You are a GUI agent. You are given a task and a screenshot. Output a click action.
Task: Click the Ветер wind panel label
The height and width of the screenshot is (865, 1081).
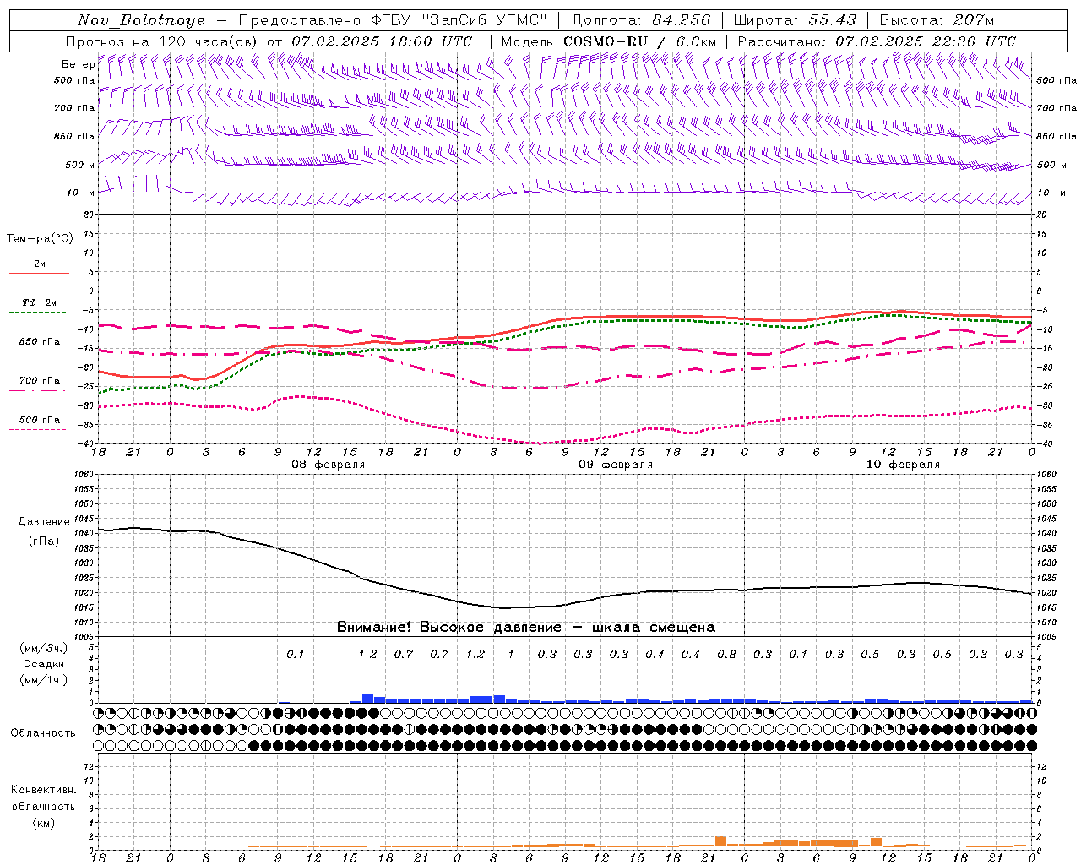click(78, 64)
